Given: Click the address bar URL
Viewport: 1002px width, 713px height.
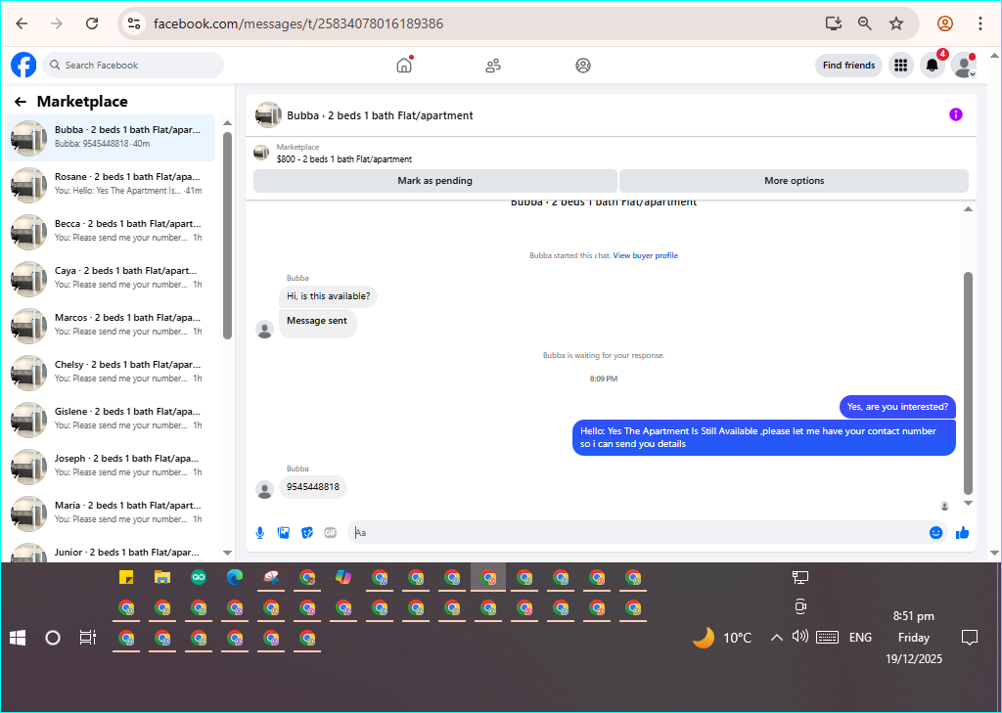Looking at the screenshot, I should click(298, 23).
